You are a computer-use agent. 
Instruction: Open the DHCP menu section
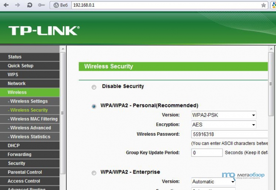(x=30, y=145)
